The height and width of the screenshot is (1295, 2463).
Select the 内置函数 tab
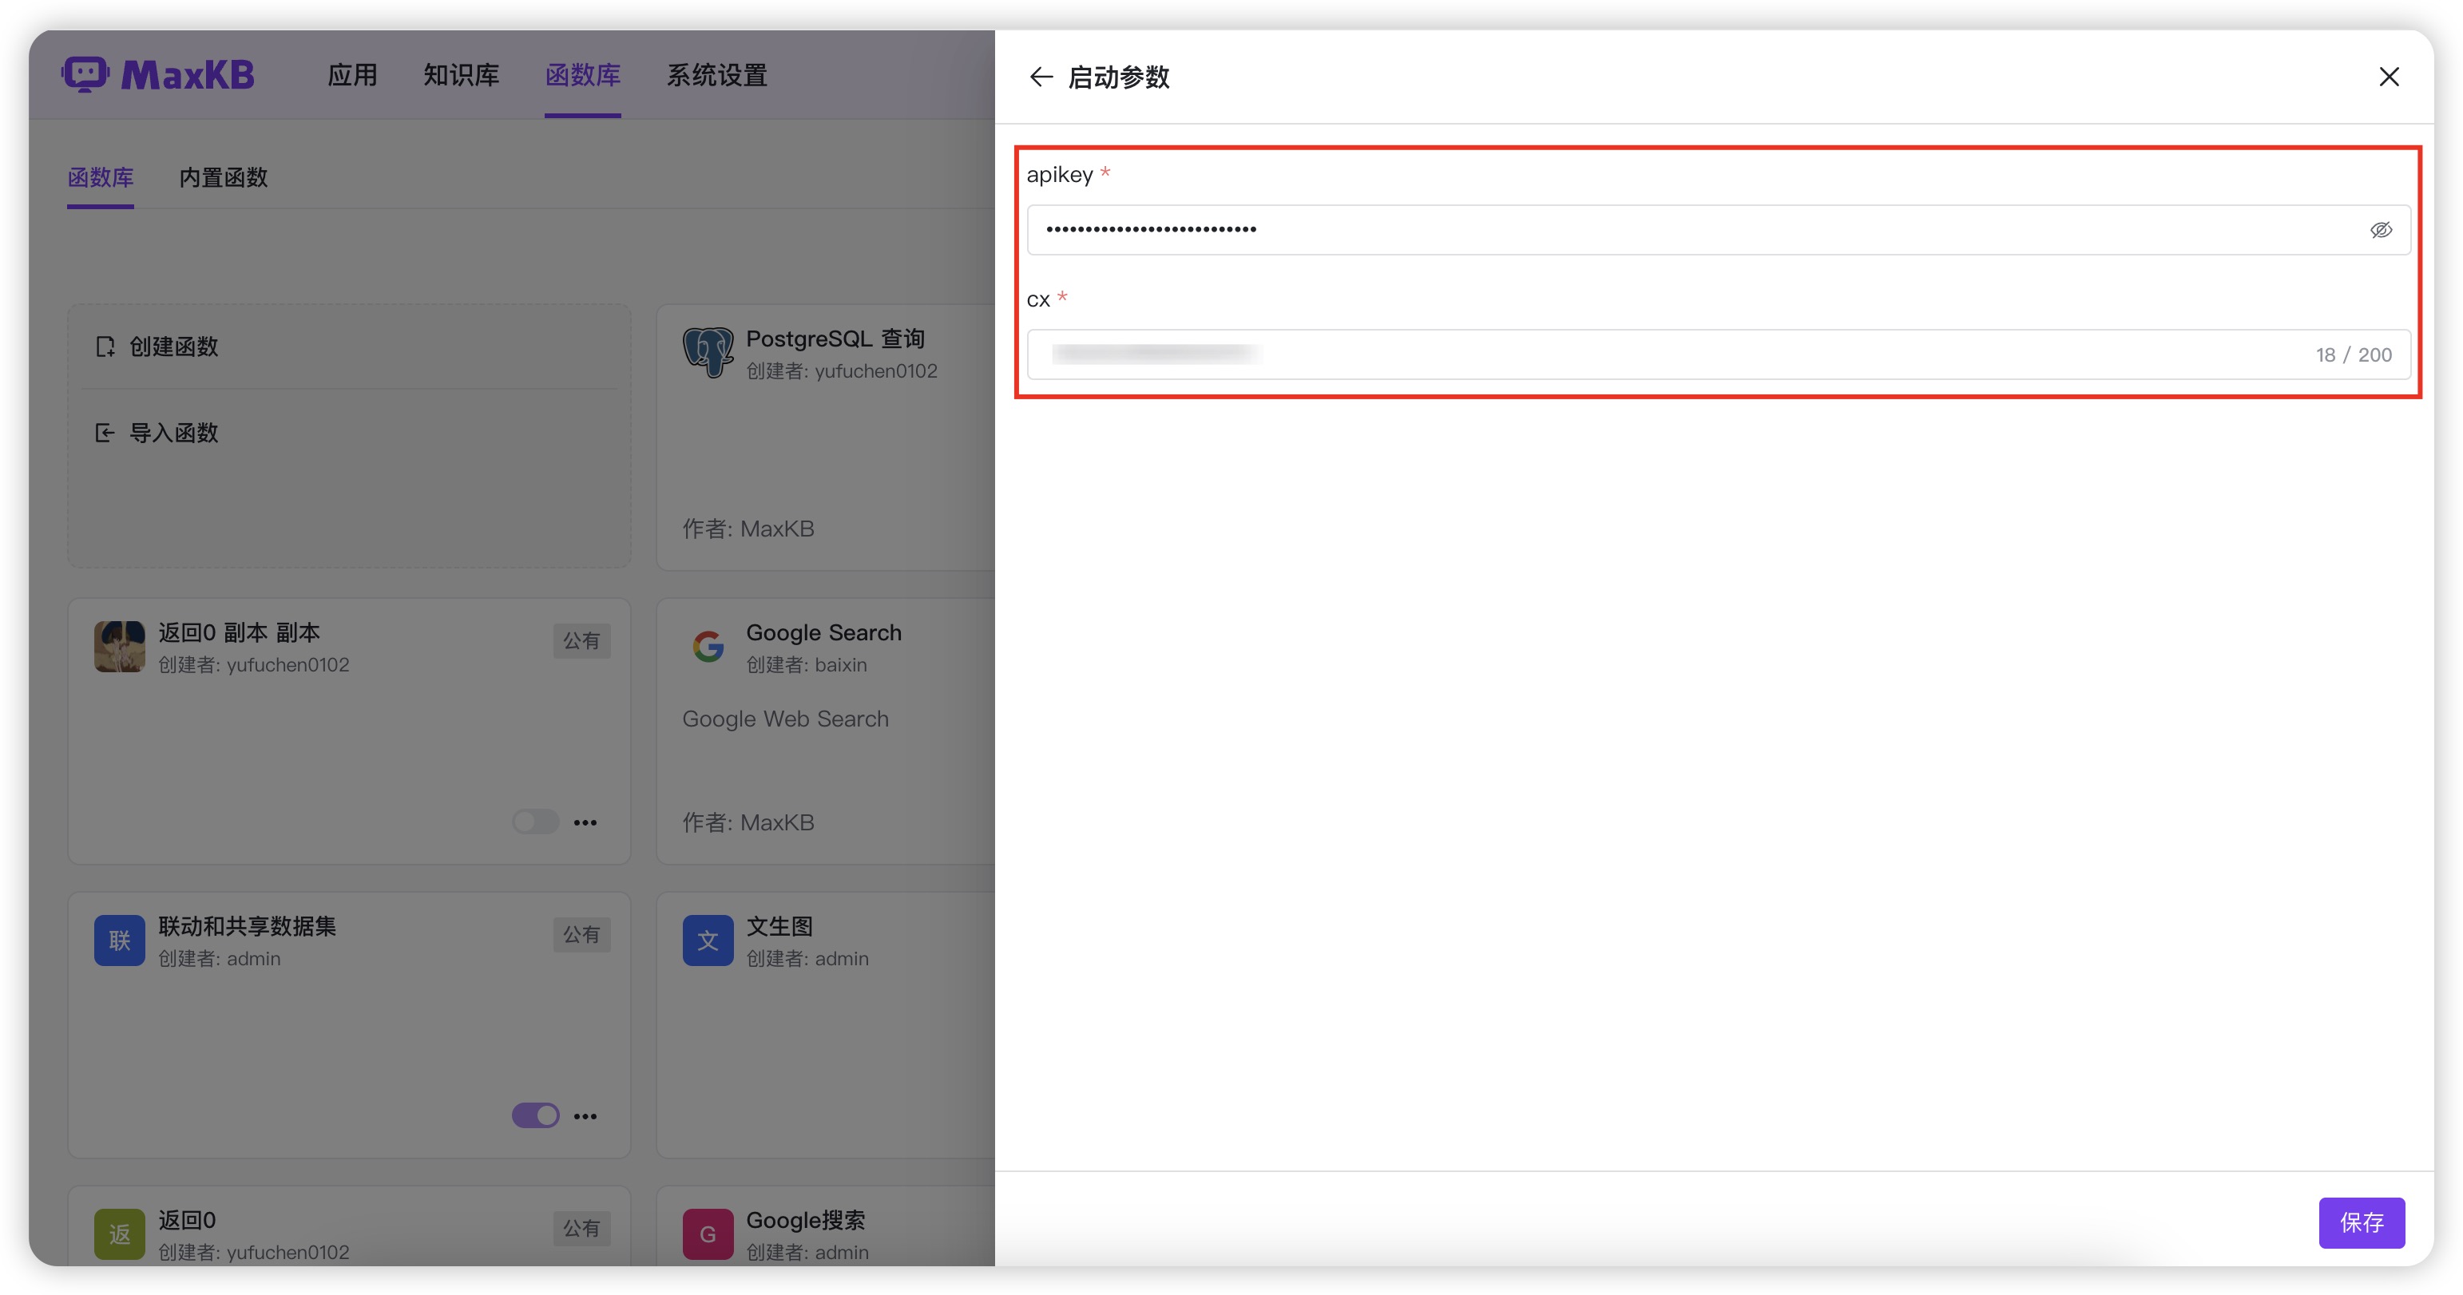click(223, 176)
